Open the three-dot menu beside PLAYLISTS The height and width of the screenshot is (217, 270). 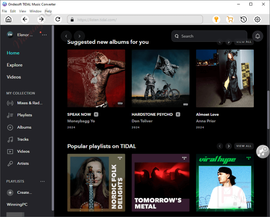pos(42,181)
